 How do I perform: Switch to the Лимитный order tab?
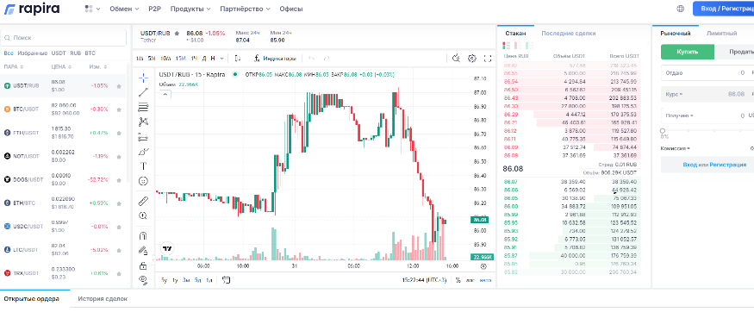coord(722,33)
